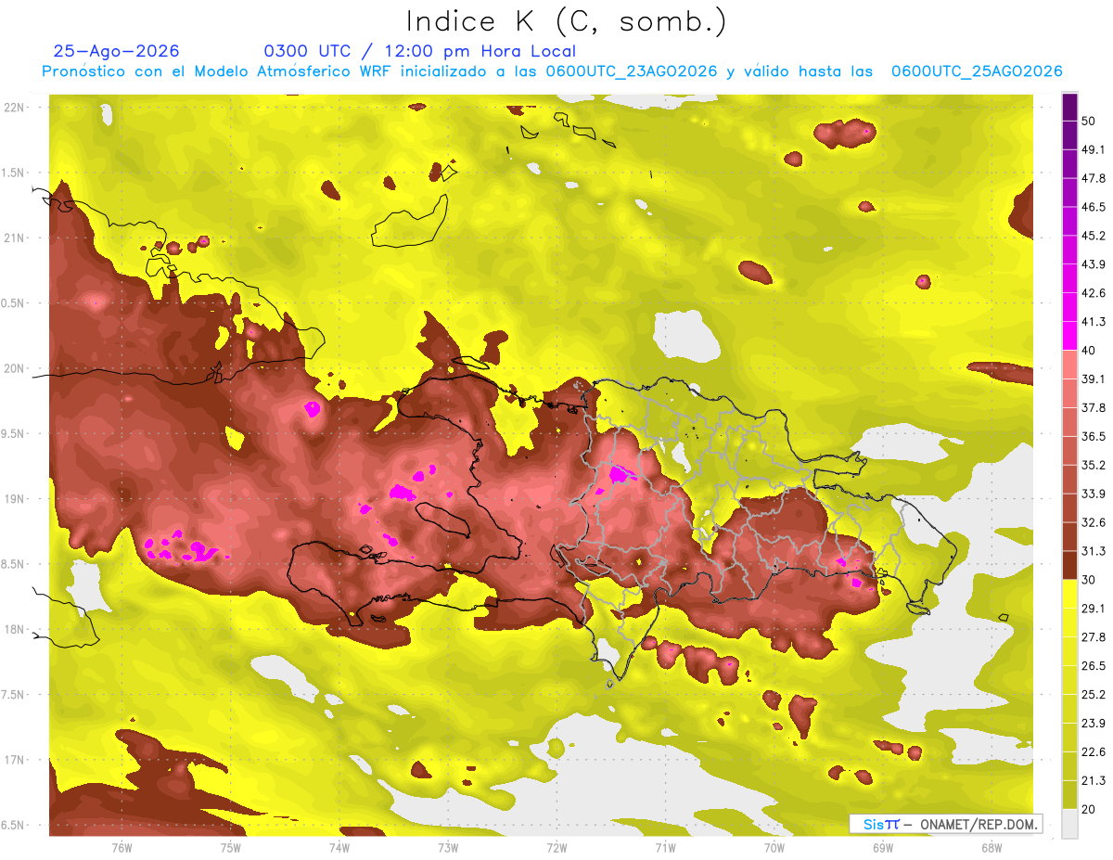This screenshot has height=860, width=1113.
Task: Click the '30' colorbar label
Action: click(x=1089, y=580)
